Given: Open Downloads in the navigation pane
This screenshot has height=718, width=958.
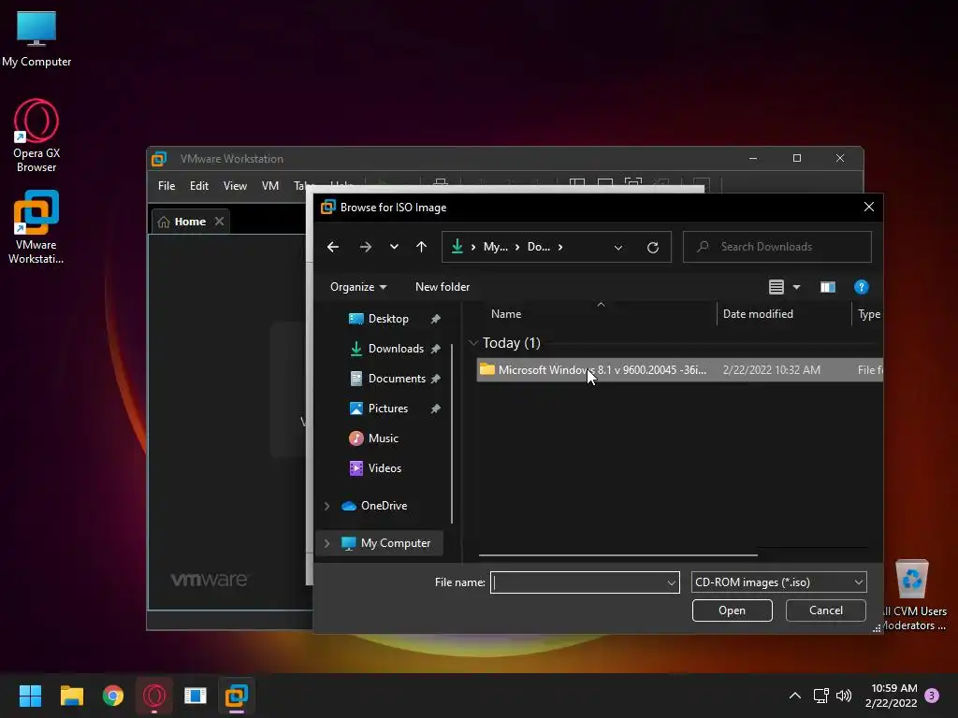Looking at the screenshot, I should point(396,349).
